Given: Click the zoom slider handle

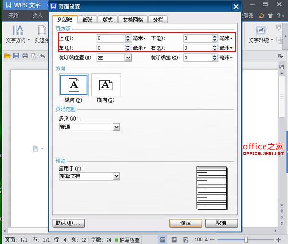Looking at the screenshot, I should tap(246, 239).
